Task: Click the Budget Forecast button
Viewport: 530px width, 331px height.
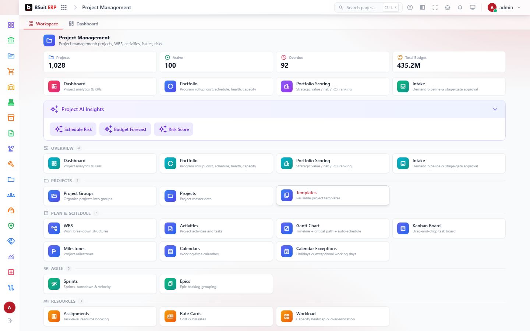Action: [125, 129]
